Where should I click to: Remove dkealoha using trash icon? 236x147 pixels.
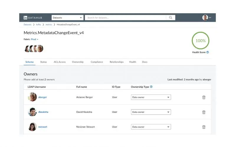[x=204, y=112]
